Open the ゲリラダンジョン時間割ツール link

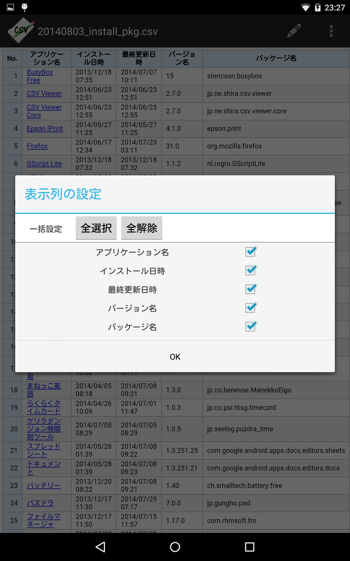pos(44,429)
